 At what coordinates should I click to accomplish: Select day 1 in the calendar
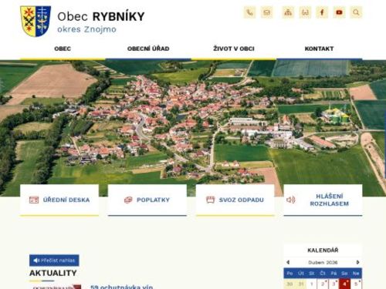click(x=312, y=284)
